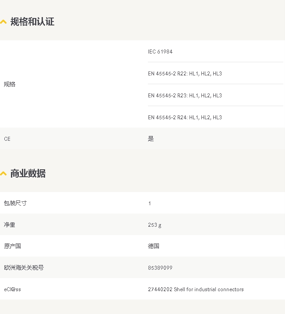Click the 净重 row label
285x314 pixels.
10,225
